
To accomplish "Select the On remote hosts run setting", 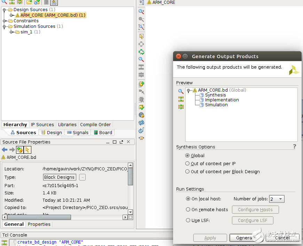I will [x=188, y=209].
